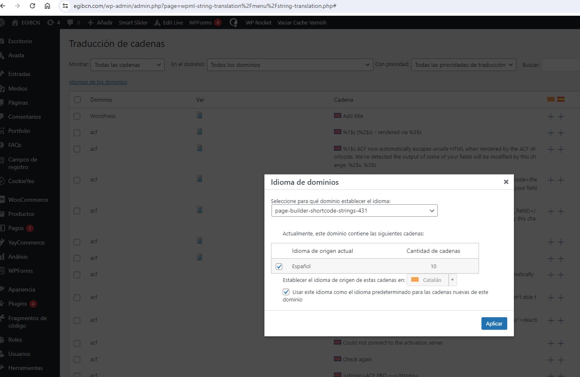Click Spanish plus icon for 'Add title' row

561,117
